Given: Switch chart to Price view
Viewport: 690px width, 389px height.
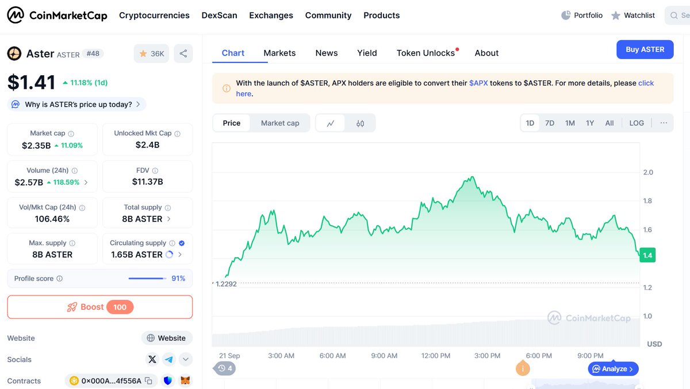Looking at the screenshot, I should (232, 123).
